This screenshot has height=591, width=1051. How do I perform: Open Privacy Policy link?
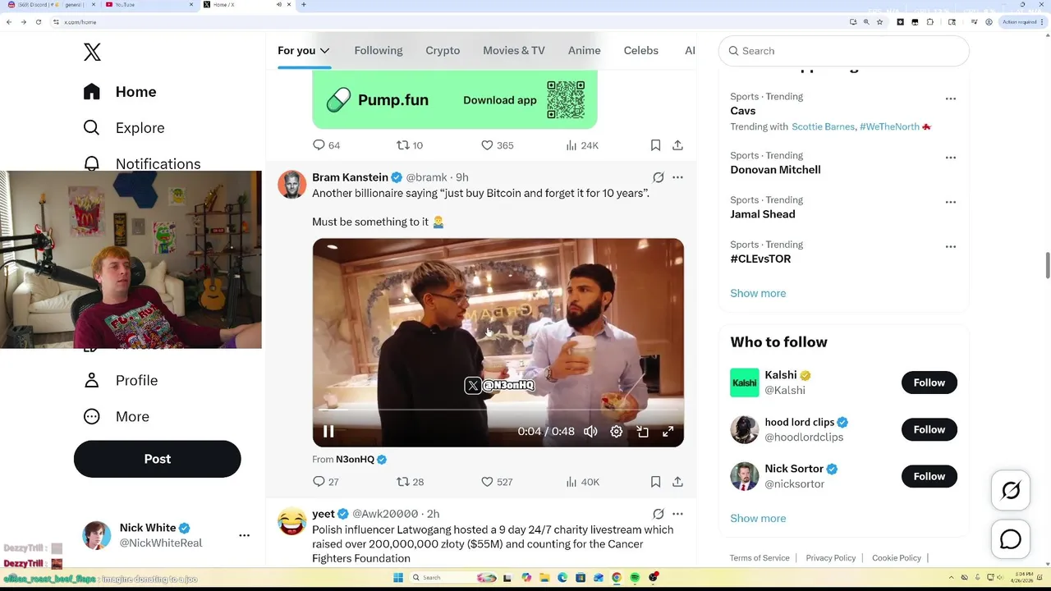[x=831, y=558]
